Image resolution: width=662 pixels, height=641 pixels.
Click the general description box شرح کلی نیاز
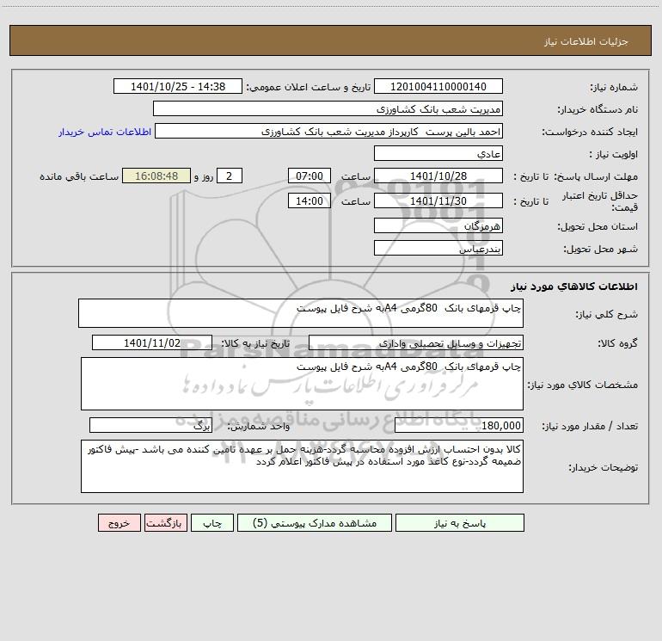[x=301, y=313]
